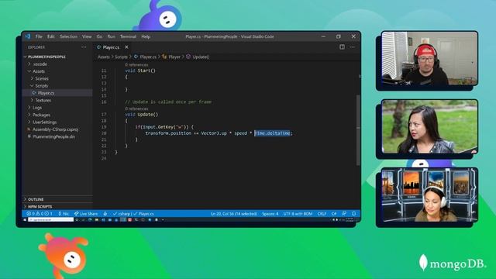Click Ln 20, Col 56 cursor position
The height and width of the screenshot is (279, 496).
[x=234, y=214]
